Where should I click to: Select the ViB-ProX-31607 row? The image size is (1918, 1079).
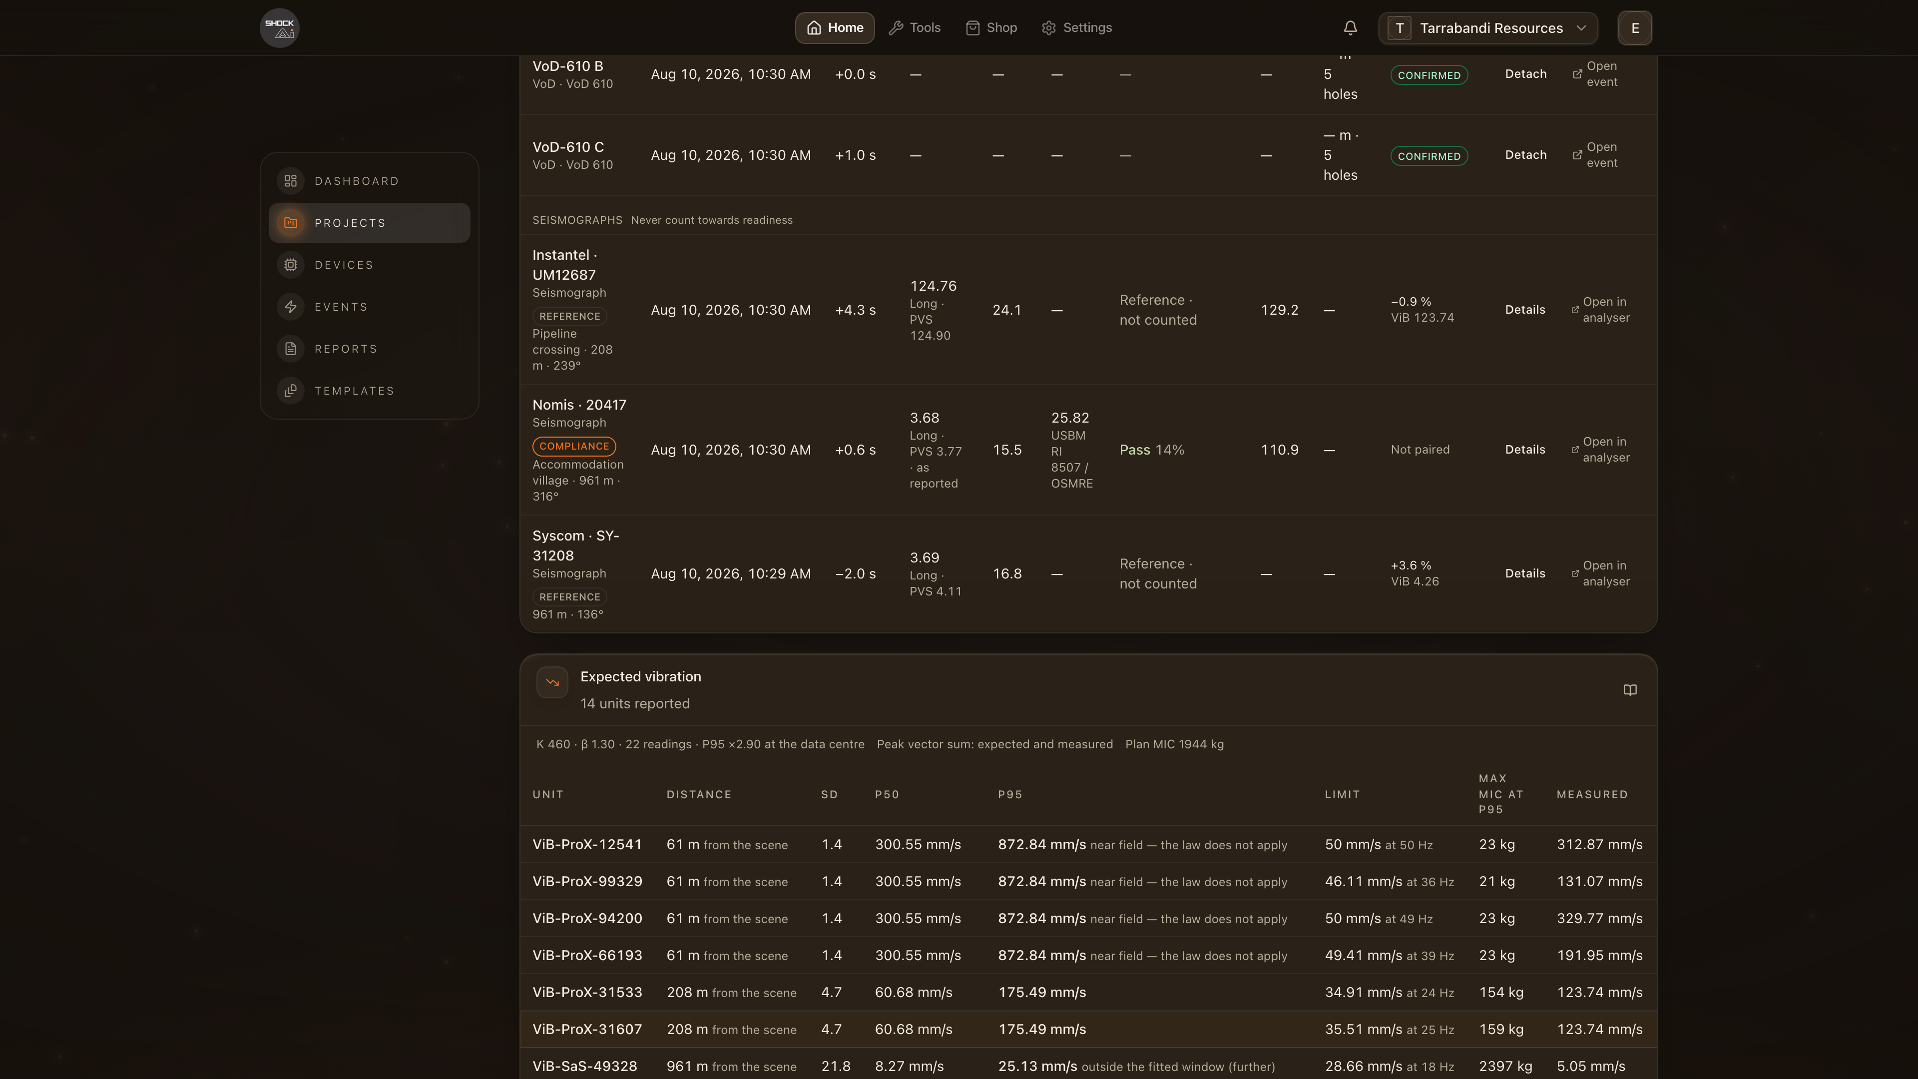(x=1088, y=1029)
